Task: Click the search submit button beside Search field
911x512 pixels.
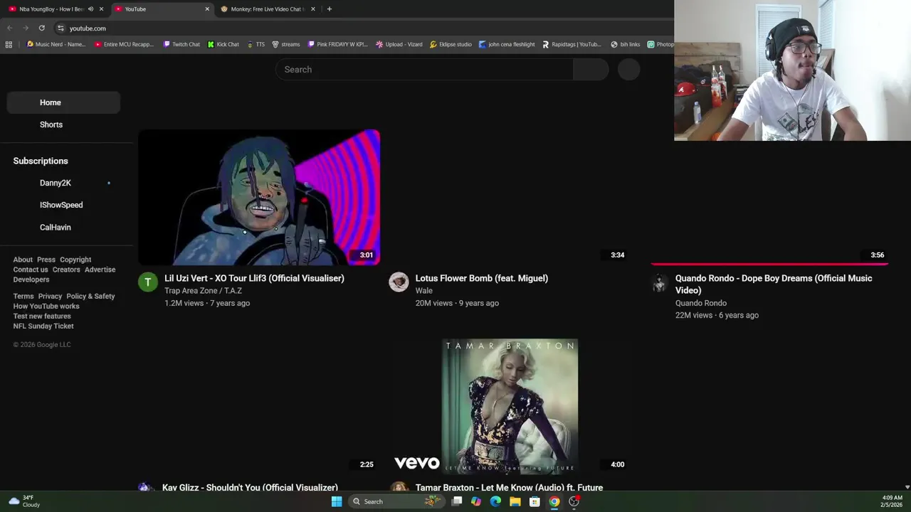Action: (x=591, y=69)
